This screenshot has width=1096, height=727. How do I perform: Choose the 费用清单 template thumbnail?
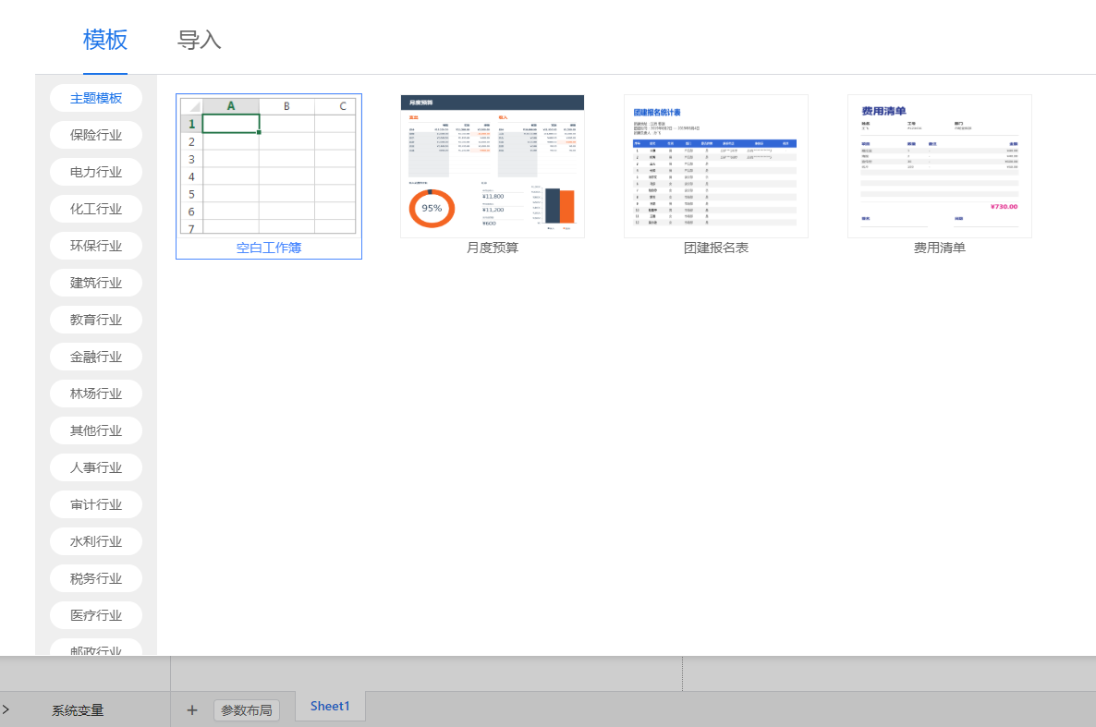click(940, 166)
